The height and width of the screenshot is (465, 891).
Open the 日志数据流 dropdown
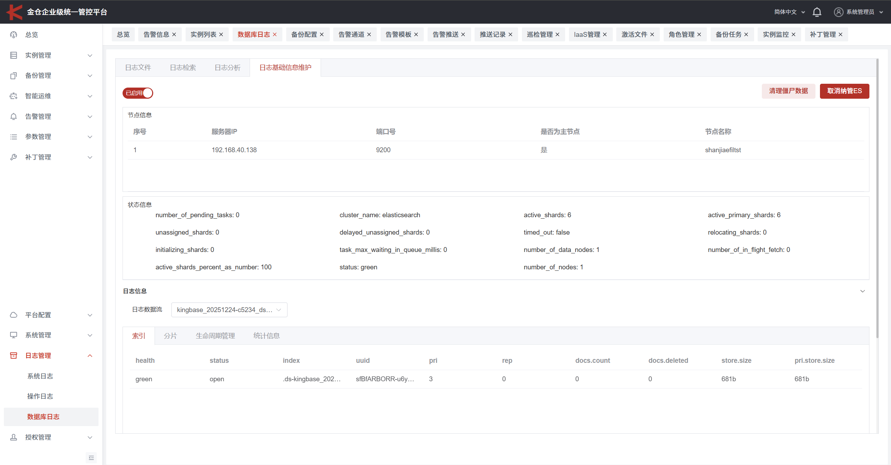pos(229,310)
